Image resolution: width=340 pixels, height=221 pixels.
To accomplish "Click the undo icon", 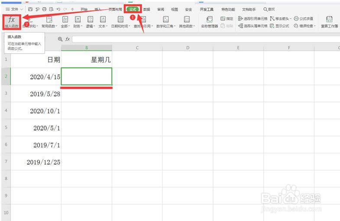I will (58, 9).
